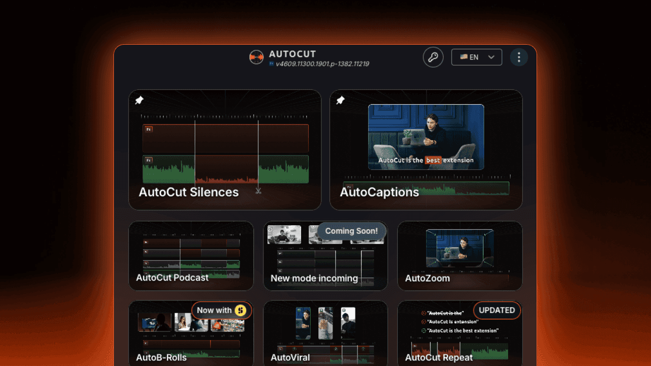Open the AutoCut Repeat mode
651x366 pixels.
click(460, 333)
